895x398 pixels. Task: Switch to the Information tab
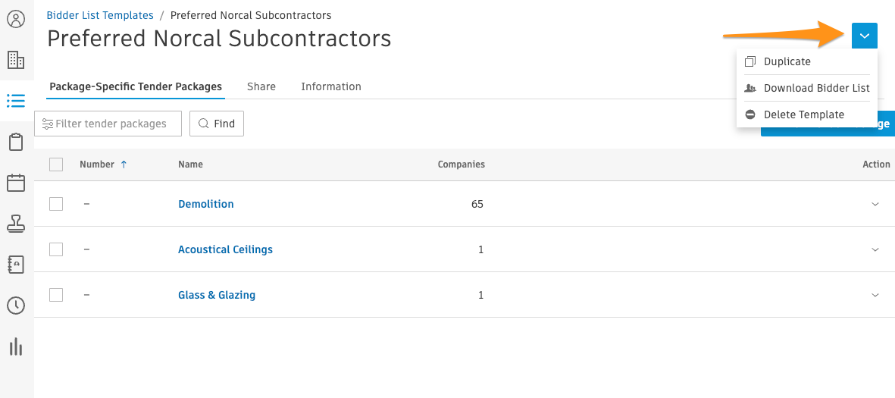[331, 86]
